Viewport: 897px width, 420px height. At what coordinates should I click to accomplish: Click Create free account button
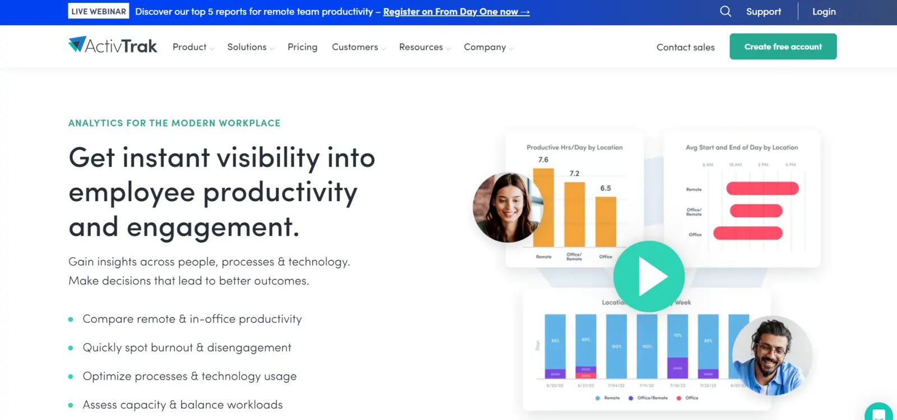pyautogui.click(x=783, y=47)
